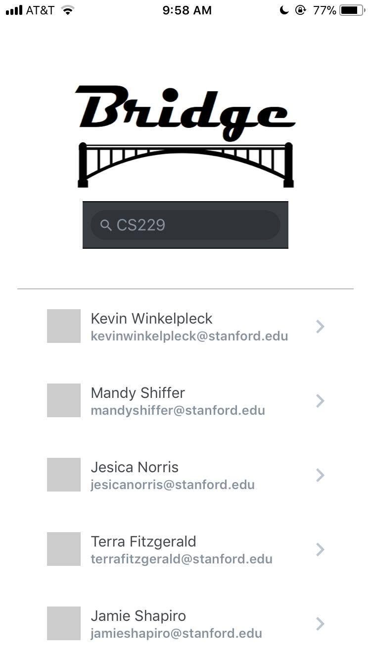The height and width of the screenshot is (661, 371).
Task: Click the search magnifier icon
Action: tap(106, 225)
